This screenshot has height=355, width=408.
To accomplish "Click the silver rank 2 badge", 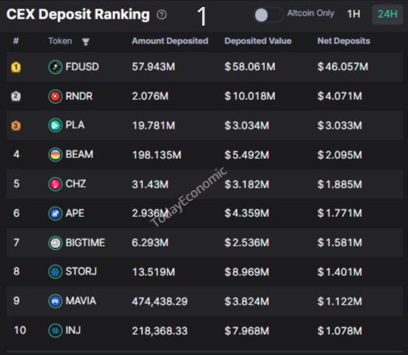I will tap(16, 96).
